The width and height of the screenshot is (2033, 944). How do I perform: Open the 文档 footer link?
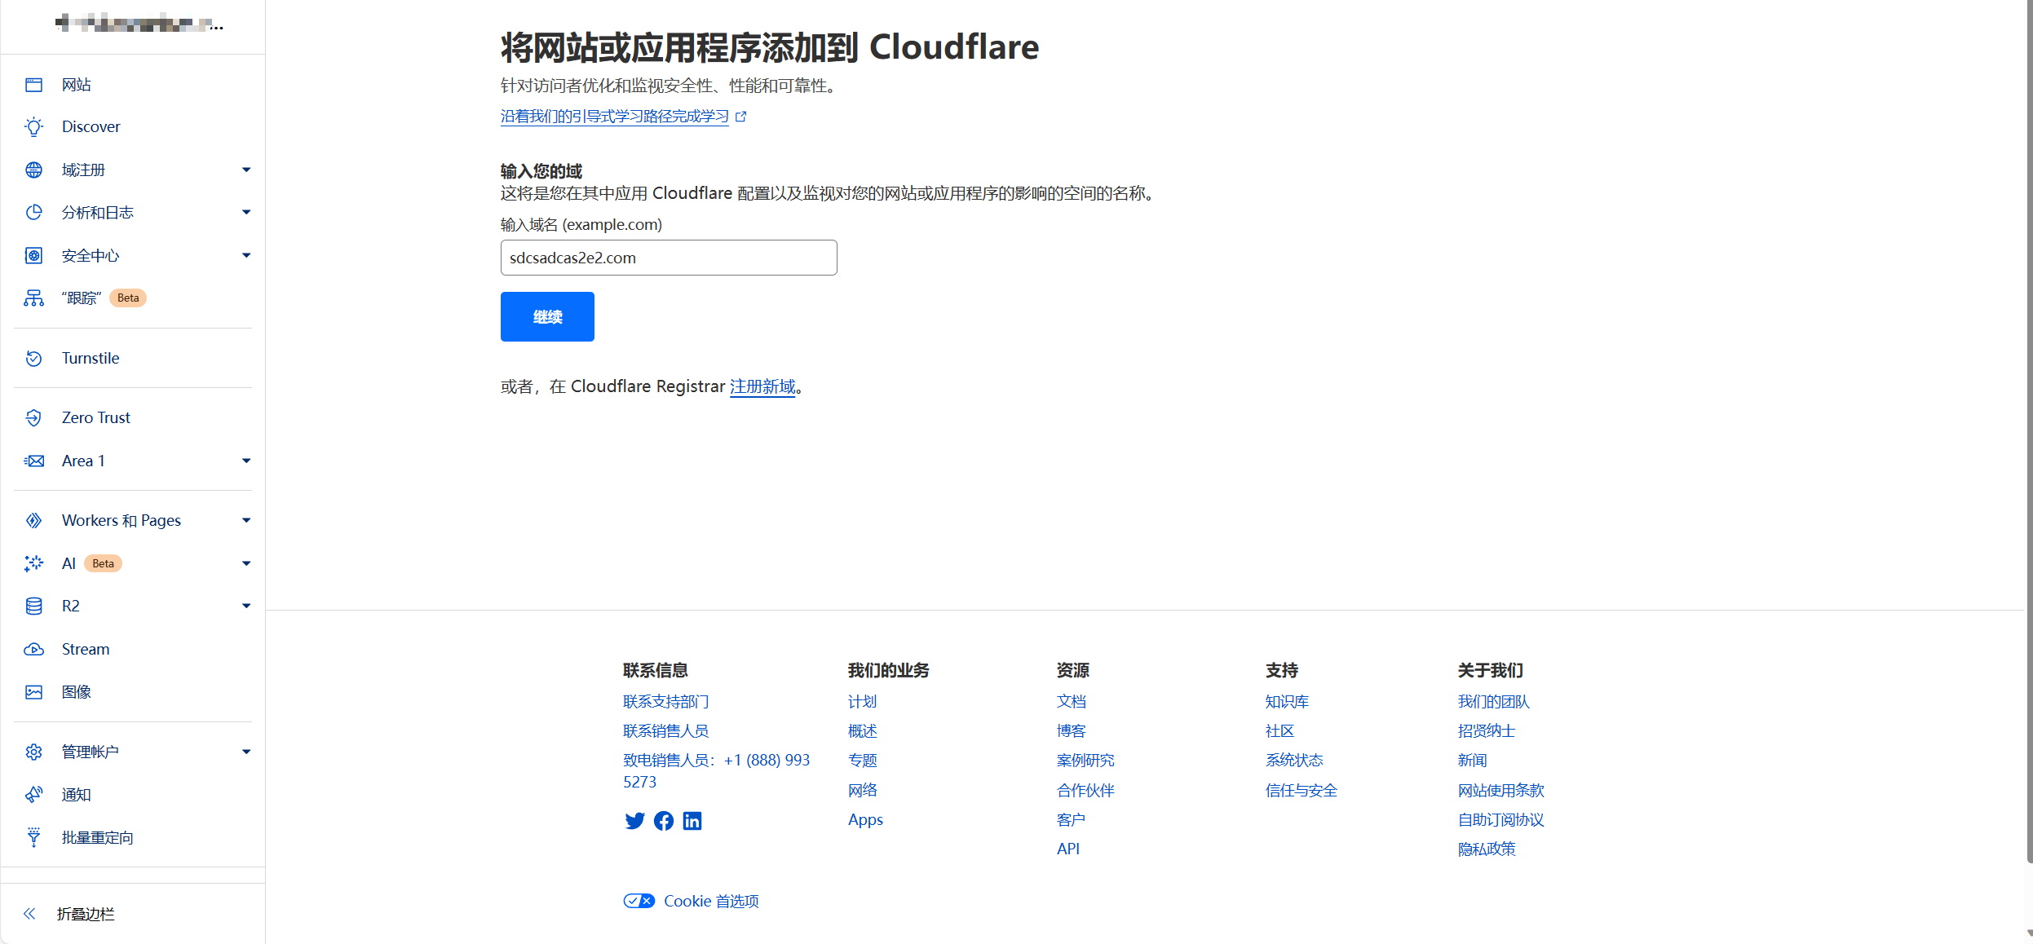(x=1072, y=702)
